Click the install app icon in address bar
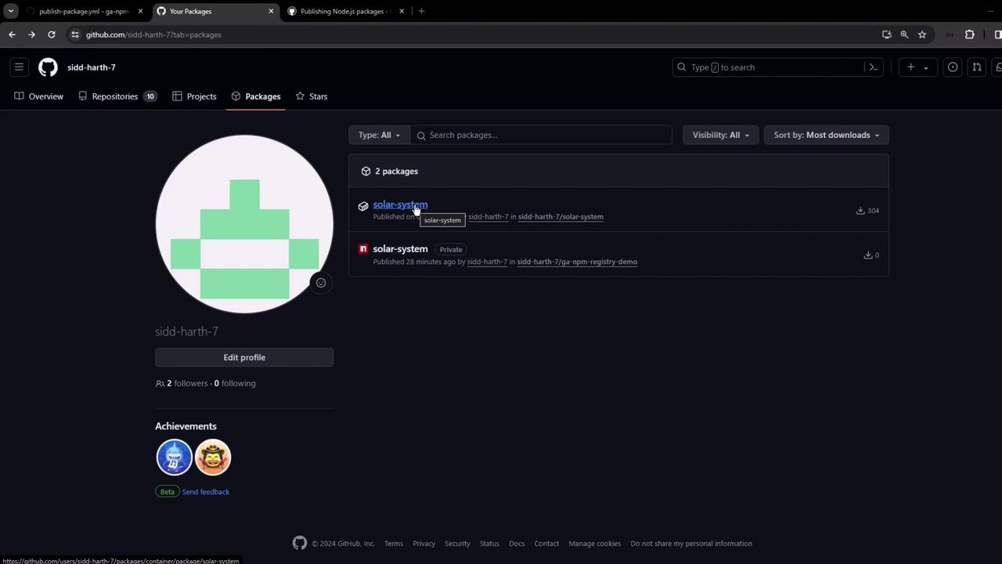Screen dimensions: 1002x564 887,34
